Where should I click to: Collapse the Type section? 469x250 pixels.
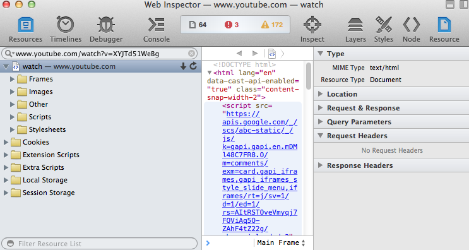pos(320,54)
